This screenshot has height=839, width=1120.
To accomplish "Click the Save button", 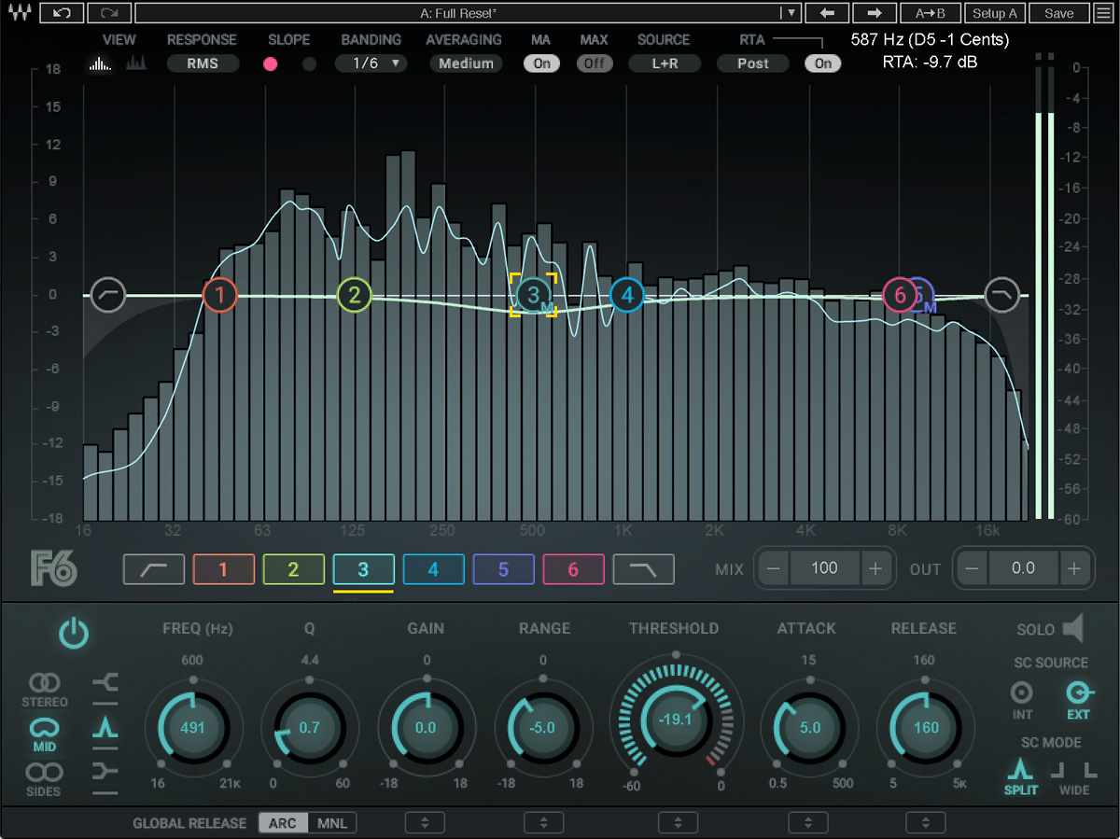I will 1059,13.
